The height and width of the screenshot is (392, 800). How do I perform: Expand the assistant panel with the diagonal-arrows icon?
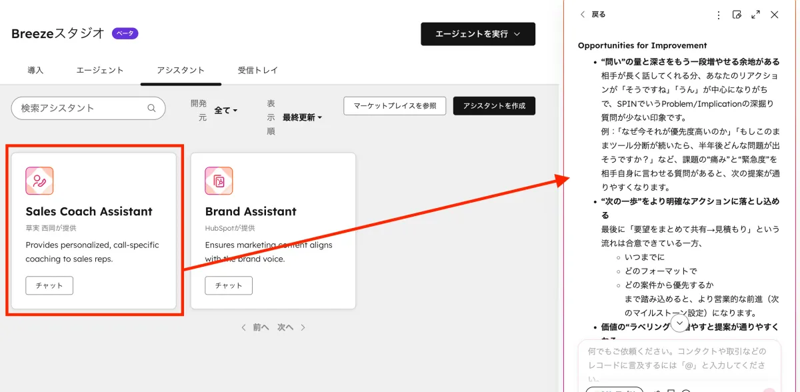point(755,14)
